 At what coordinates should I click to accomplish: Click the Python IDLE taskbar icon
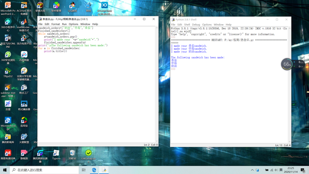click(104, 170)
